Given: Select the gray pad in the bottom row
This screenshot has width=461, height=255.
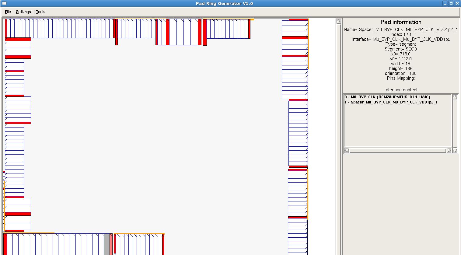Looking at the screenshot, I should [107, 244].
